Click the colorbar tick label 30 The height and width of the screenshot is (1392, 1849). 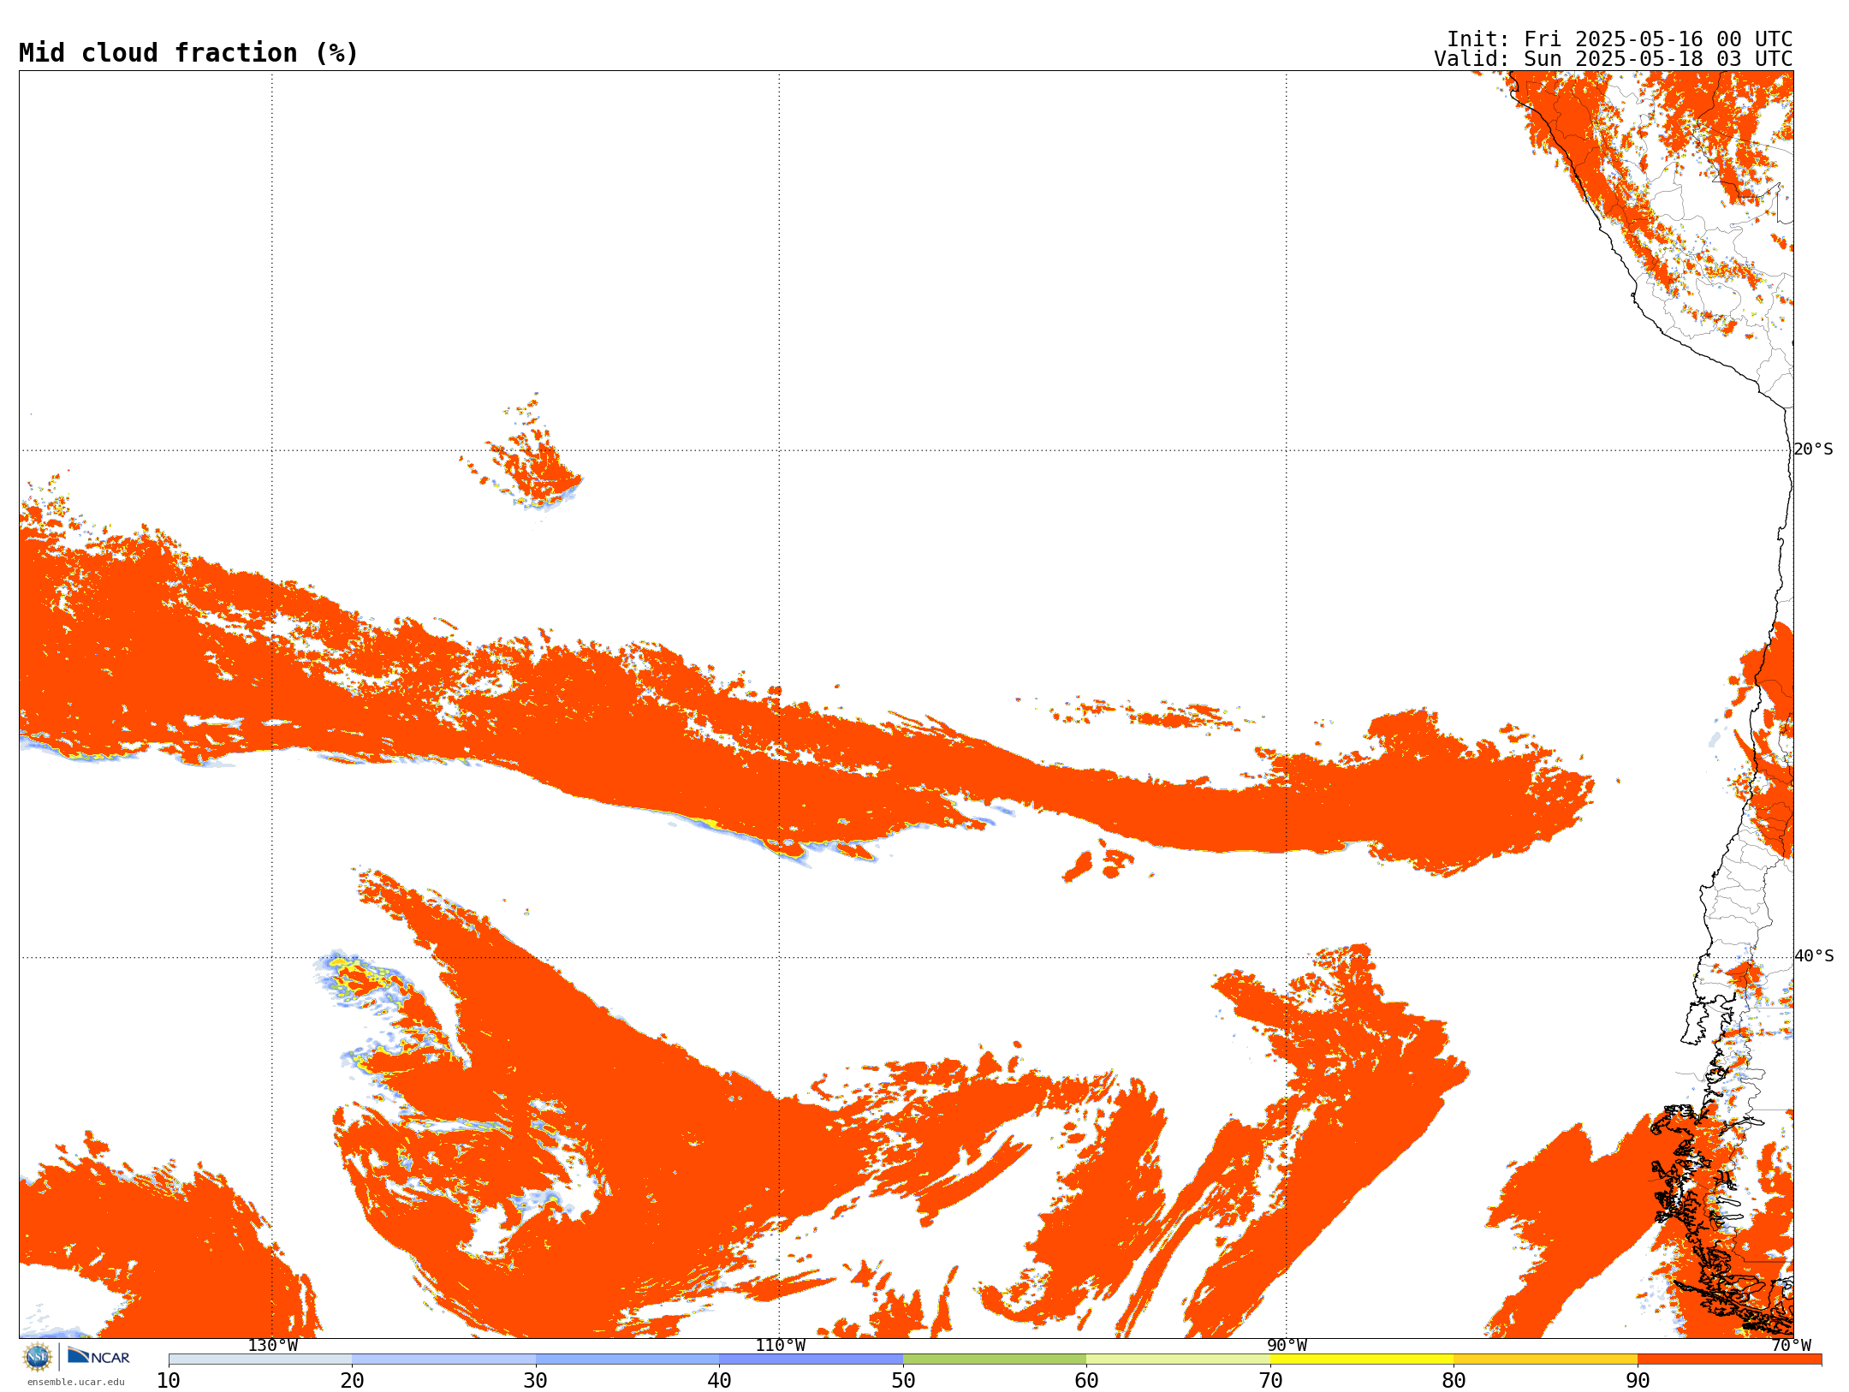[536, 1380]
